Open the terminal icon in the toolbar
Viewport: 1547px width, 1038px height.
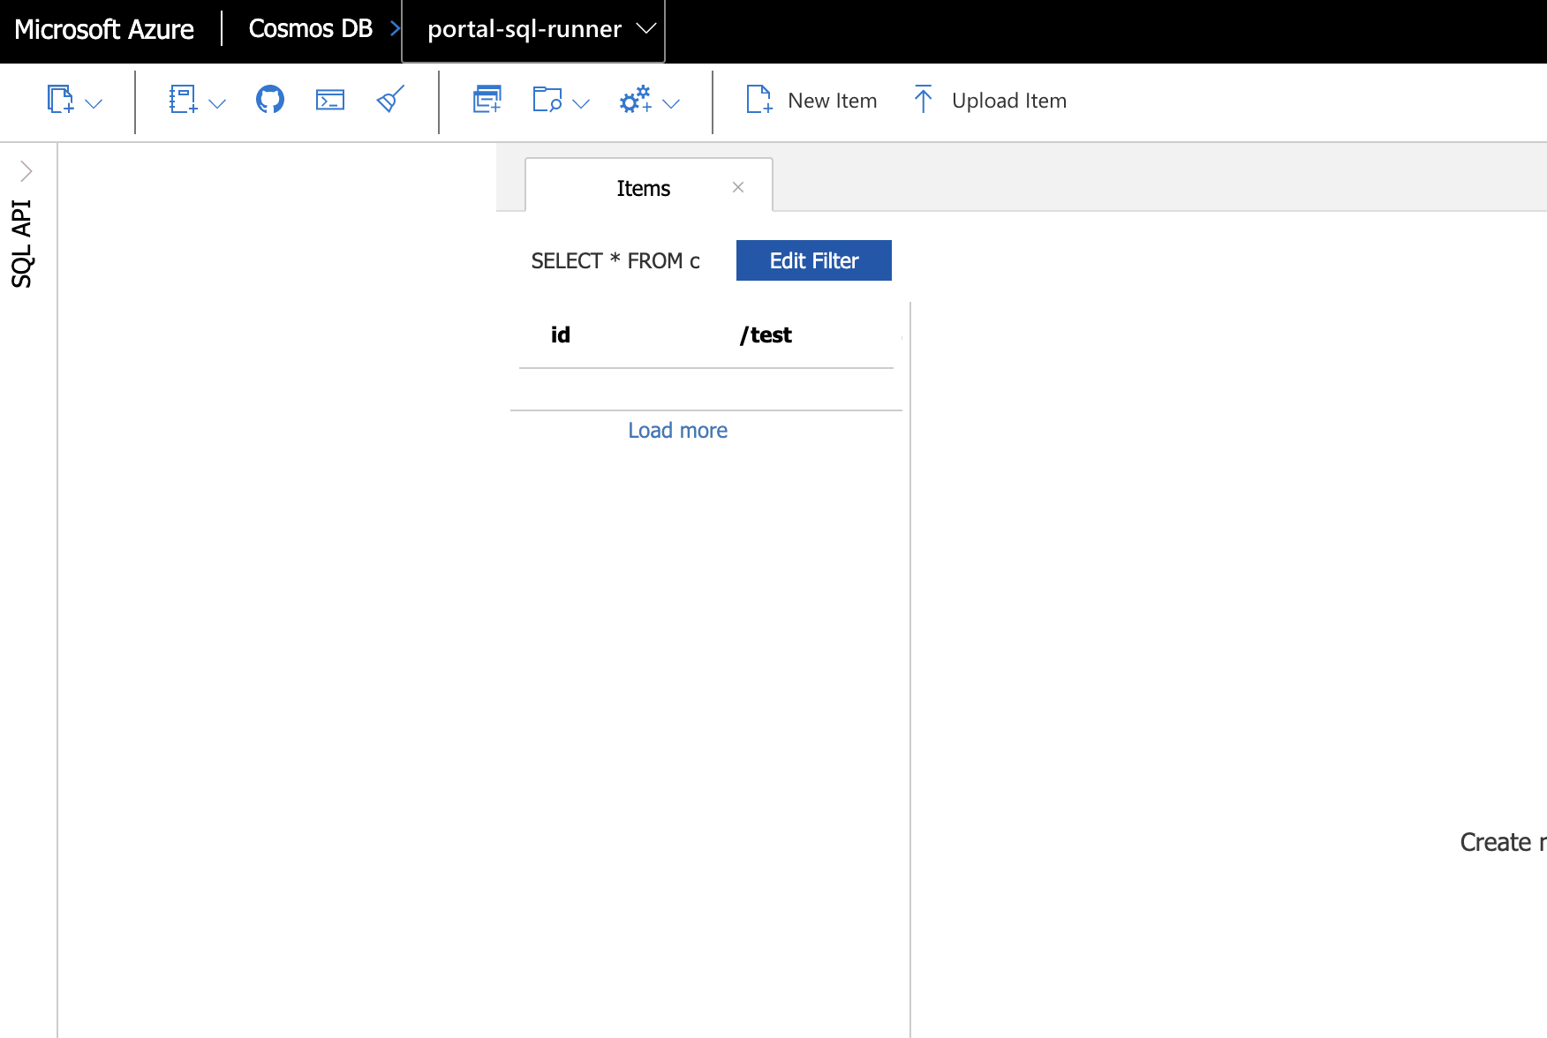[330, 100]
